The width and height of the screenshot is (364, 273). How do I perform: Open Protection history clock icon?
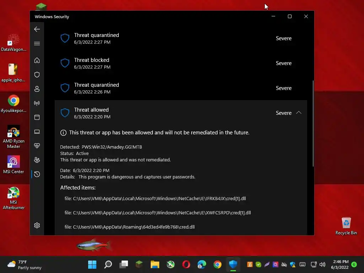point(37,174)
